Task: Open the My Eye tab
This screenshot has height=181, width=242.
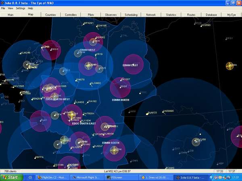Action: [232, 15]
